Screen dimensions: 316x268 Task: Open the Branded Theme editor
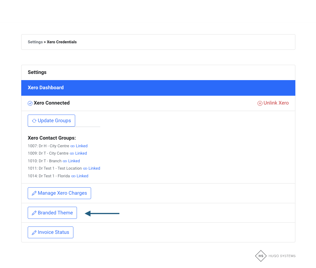tap(52, 213)
